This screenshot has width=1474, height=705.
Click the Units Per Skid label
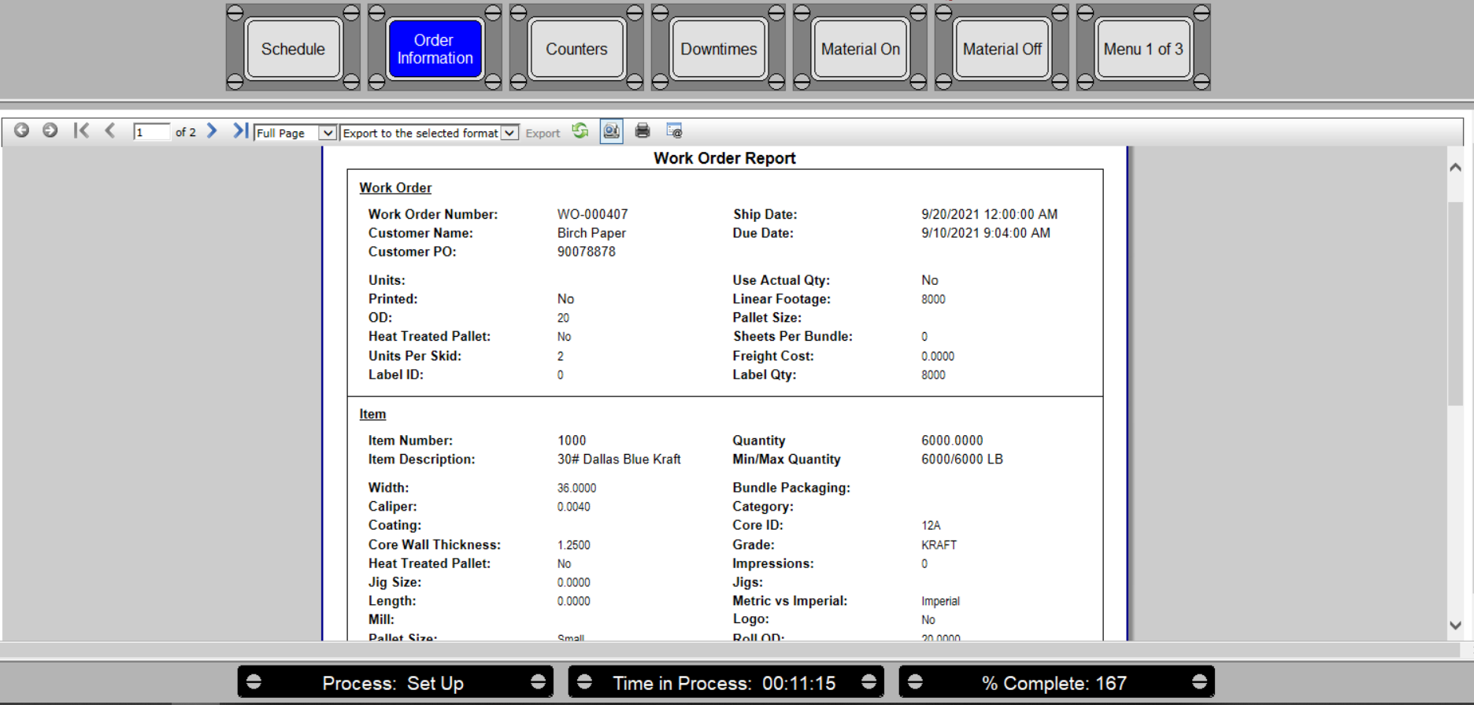point(415,356)
